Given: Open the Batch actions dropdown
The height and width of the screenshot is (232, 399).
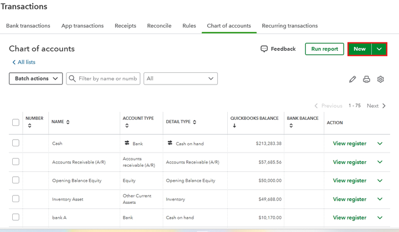Looking at the screenshot, I should [x=35, y=78].
